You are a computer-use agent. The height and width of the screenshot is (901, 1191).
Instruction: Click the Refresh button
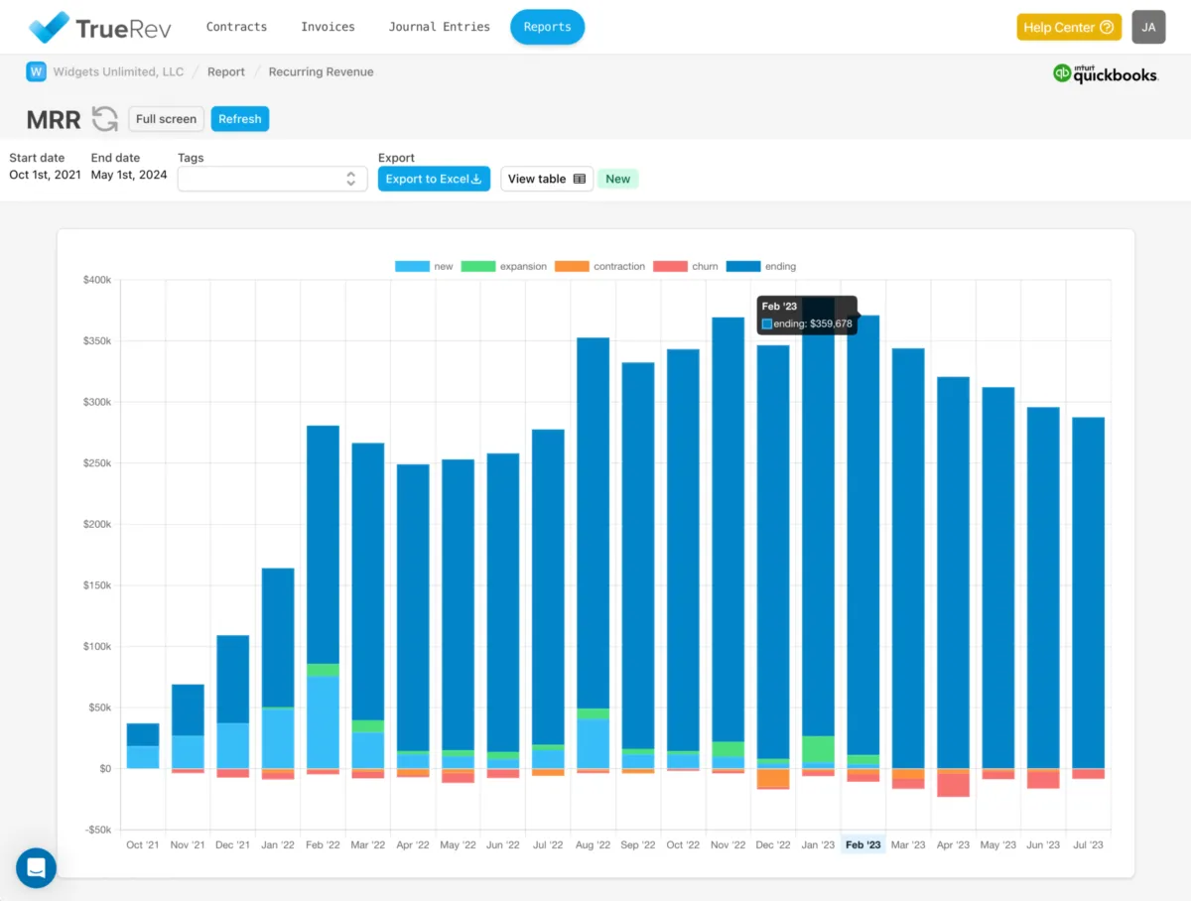(239, 118)
